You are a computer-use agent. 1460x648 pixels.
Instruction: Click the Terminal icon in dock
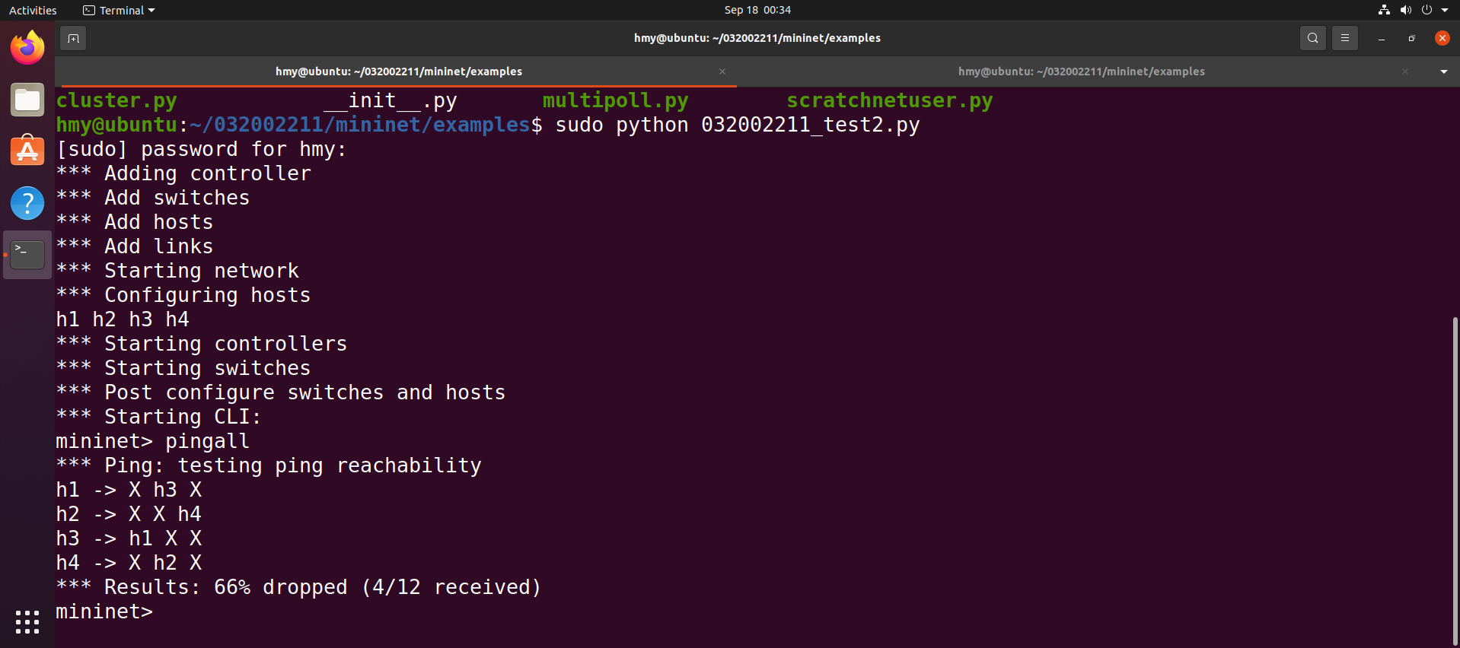coord(27,255)
